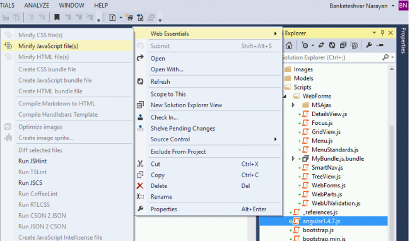Select GridView.js in the tree
This screenshot has height=241, width=410.
(326, 132)
